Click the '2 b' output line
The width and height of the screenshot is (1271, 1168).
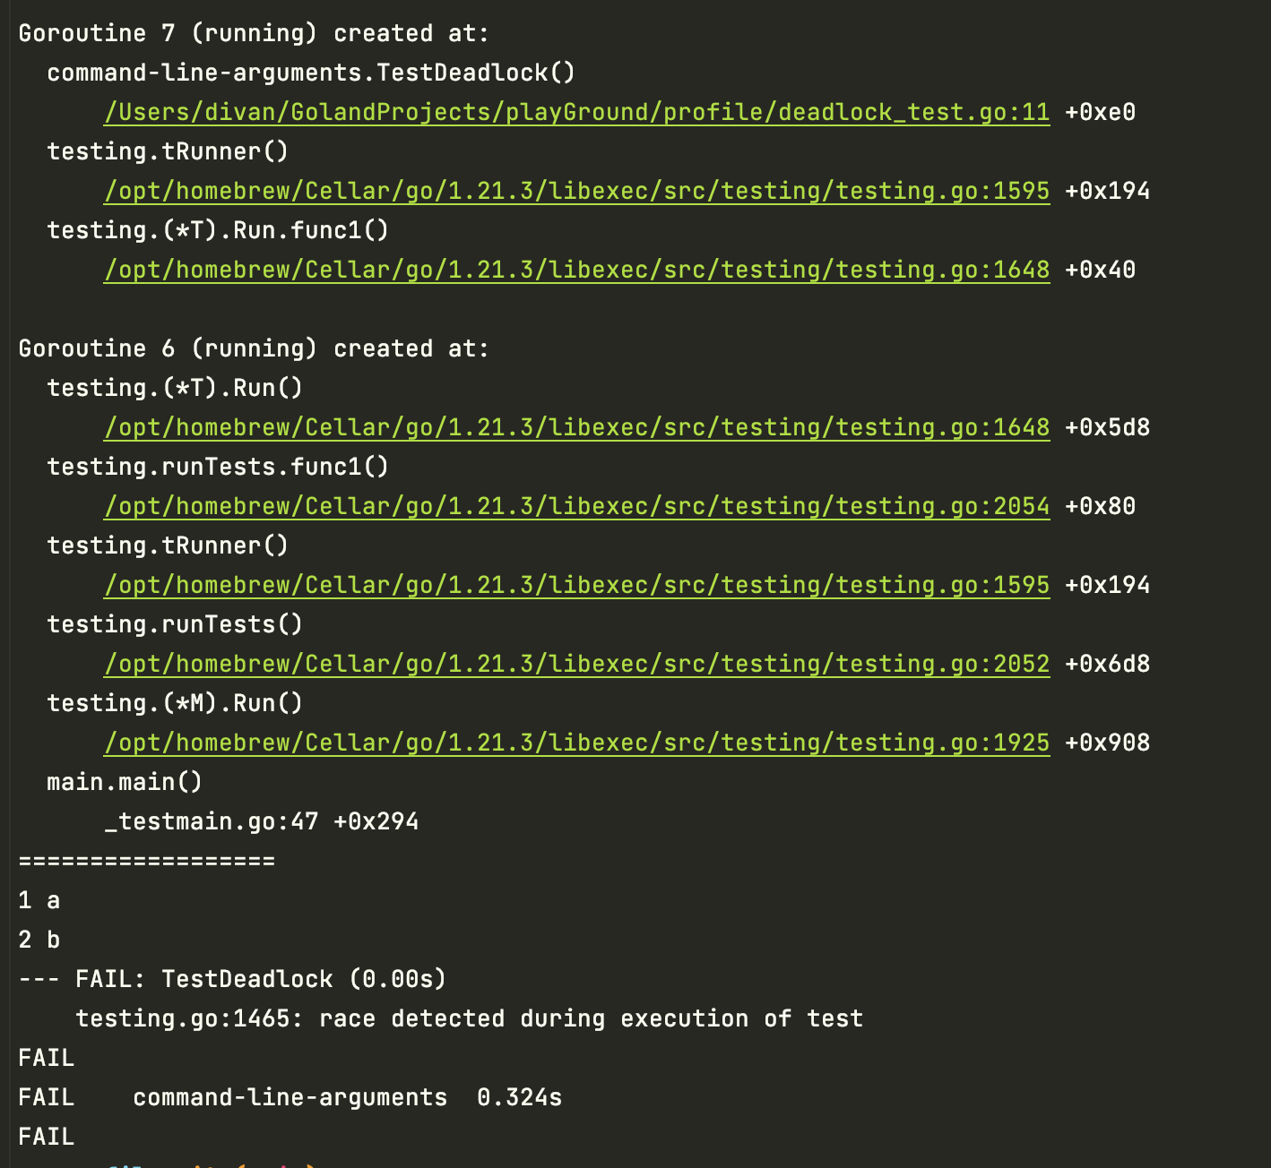tap(39, 940)
